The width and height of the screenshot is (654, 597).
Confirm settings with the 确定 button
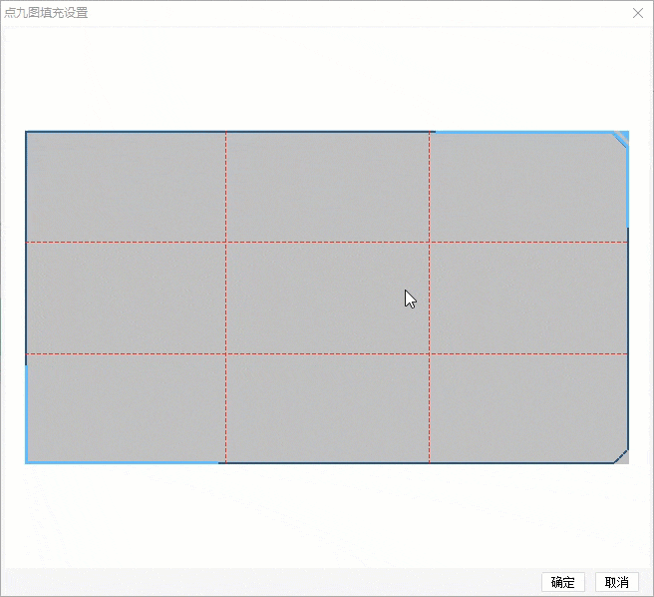(x=563, y=582)
